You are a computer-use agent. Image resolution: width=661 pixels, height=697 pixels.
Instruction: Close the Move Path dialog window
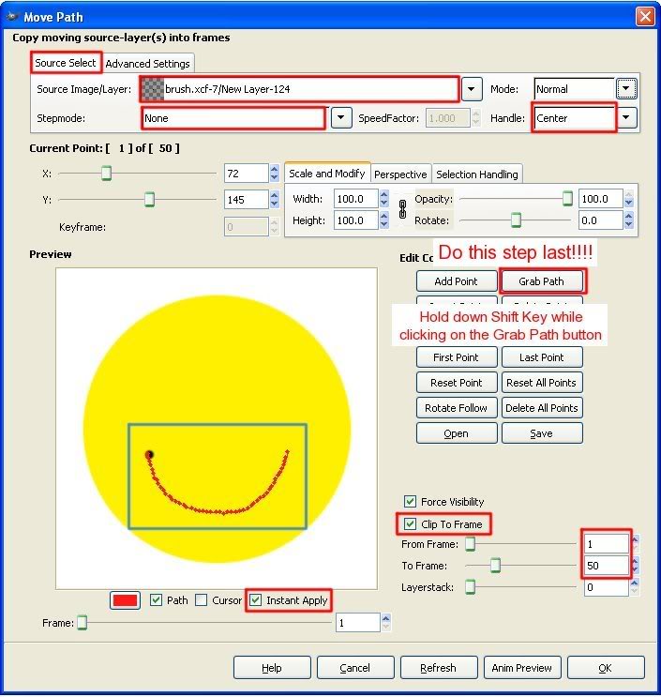coord(644,17)
